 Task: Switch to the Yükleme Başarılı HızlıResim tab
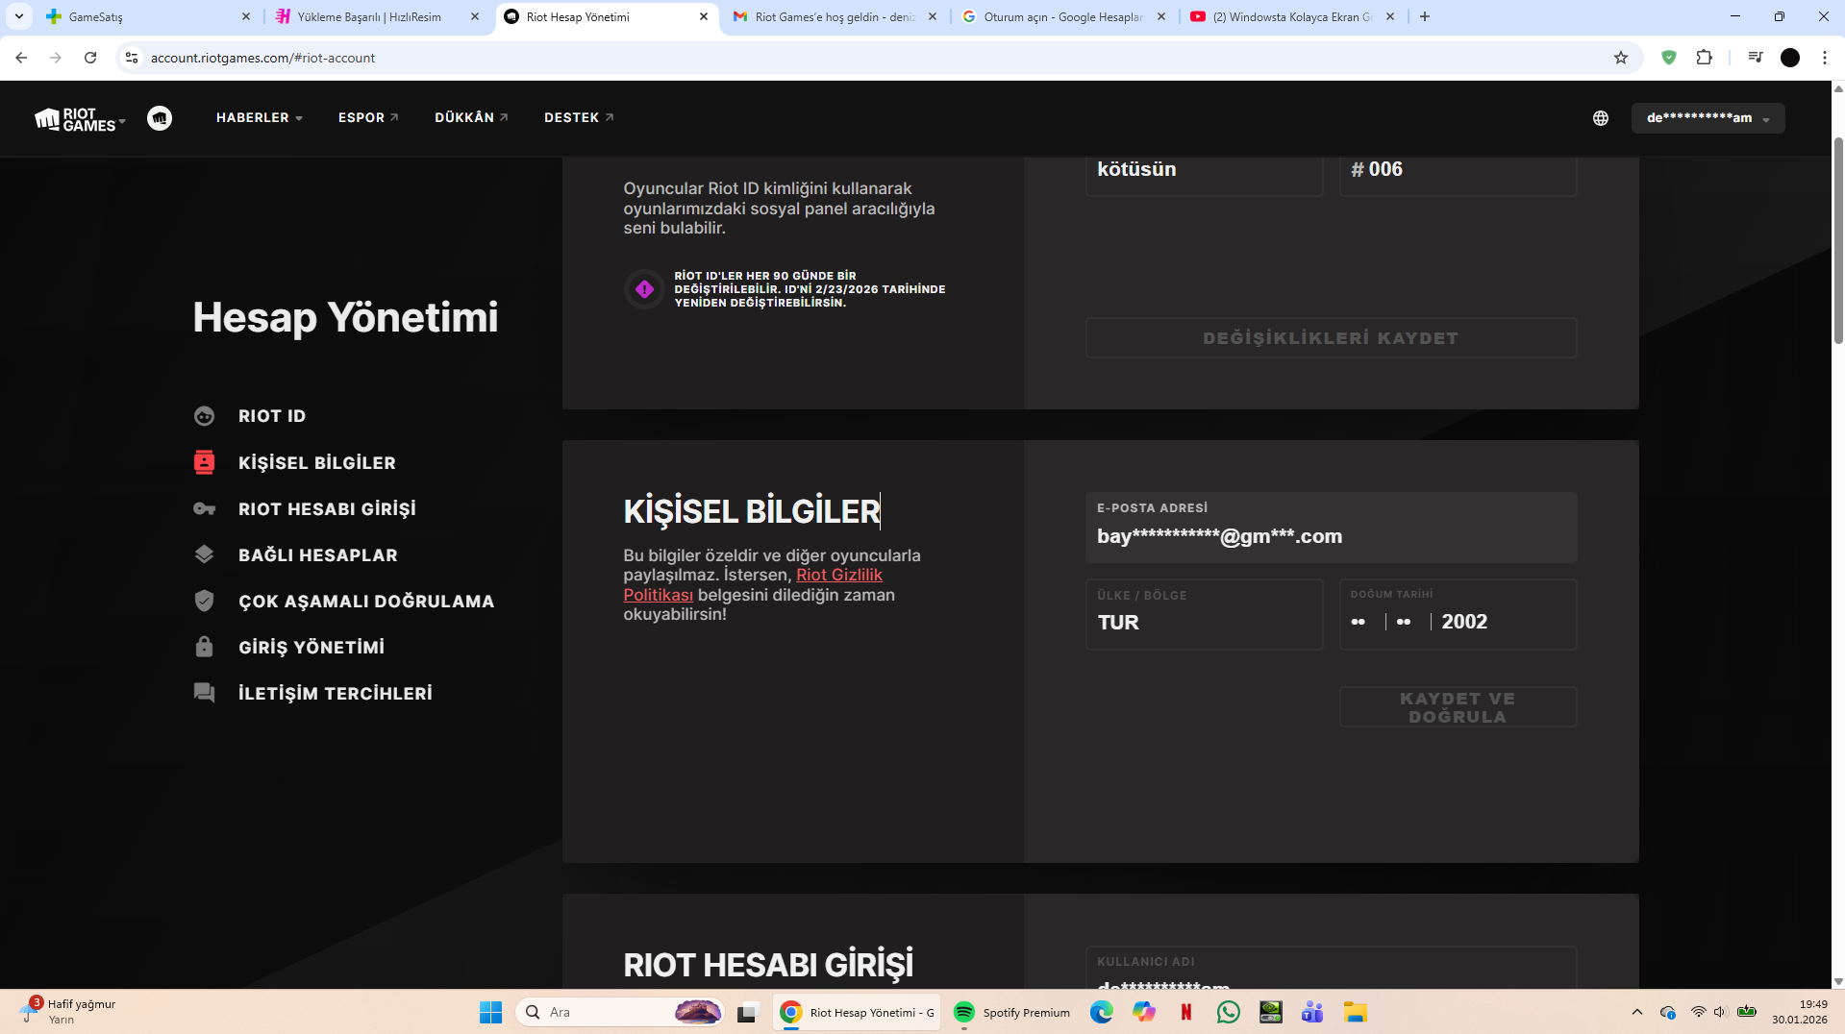coord(377,17)
